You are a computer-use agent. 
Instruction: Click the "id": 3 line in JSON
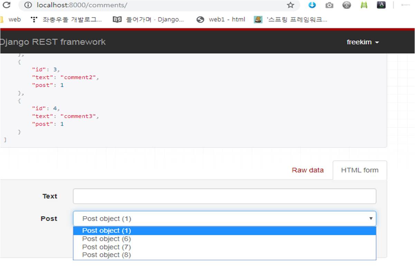tap(46, 69)
